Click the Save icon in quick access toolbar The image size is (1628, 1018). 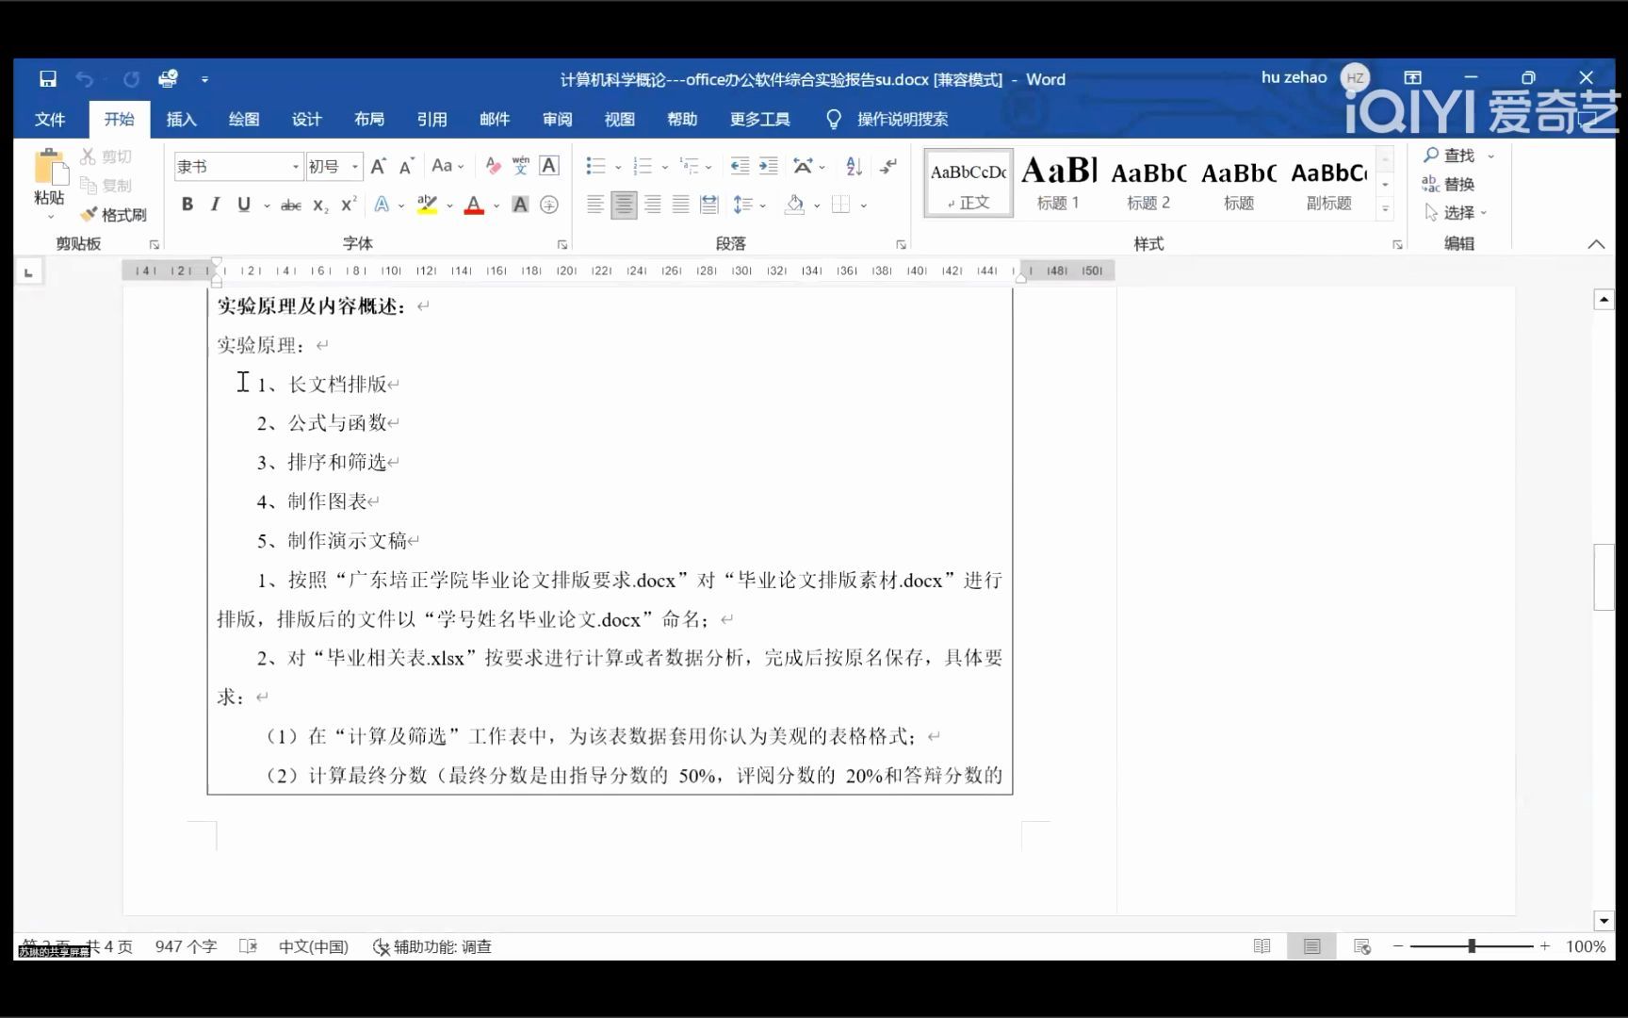(48, 79)
